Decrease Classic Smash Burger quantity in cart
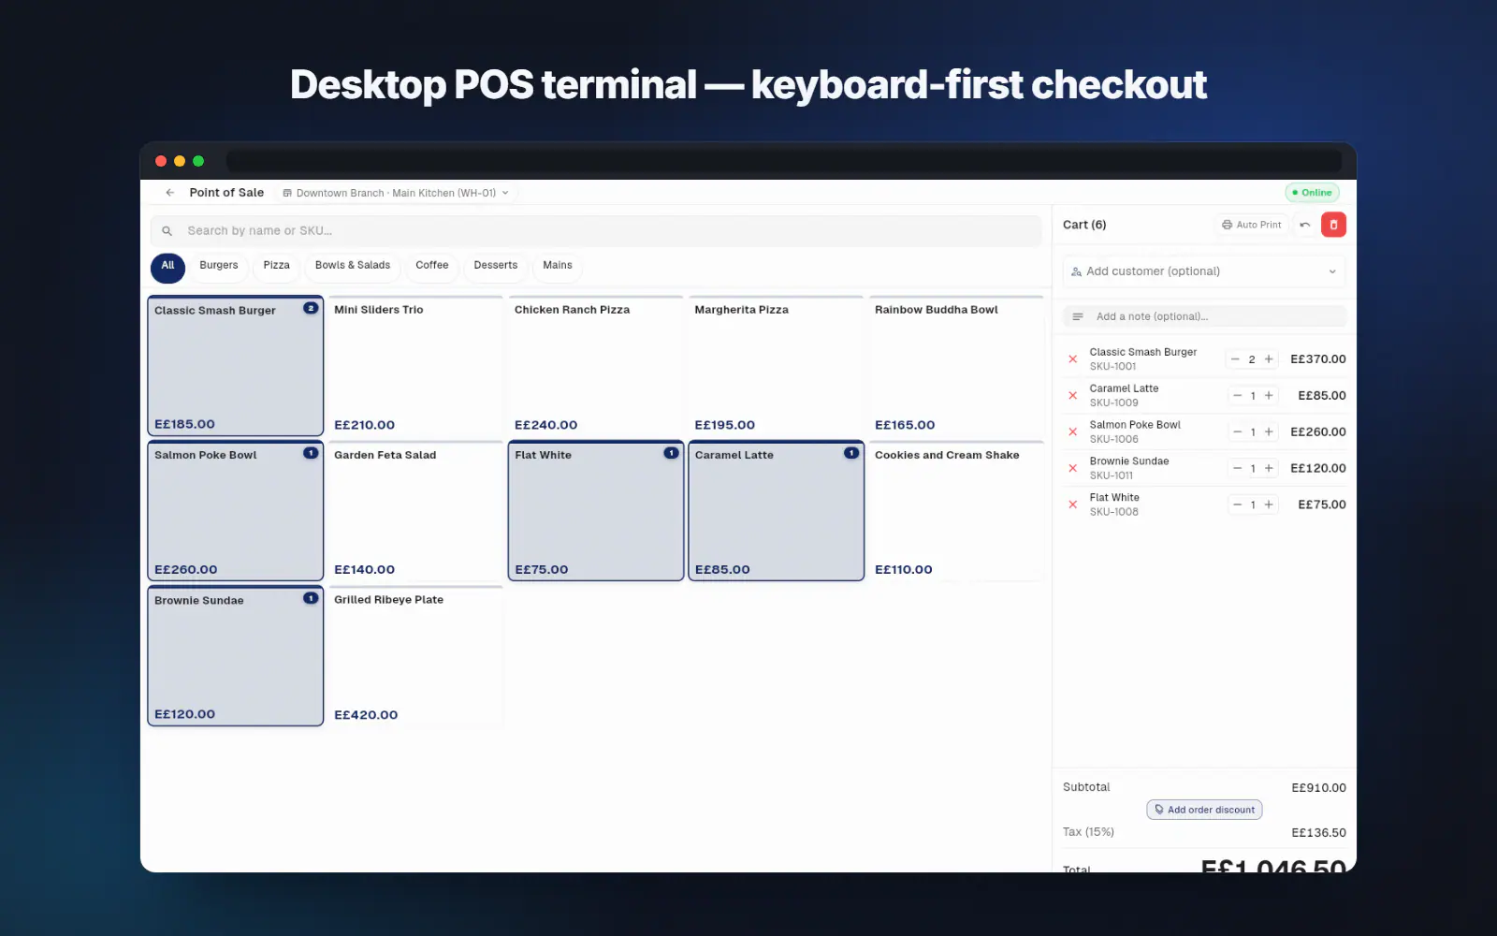This screenshot has height=936, width=1497. 1235,359
